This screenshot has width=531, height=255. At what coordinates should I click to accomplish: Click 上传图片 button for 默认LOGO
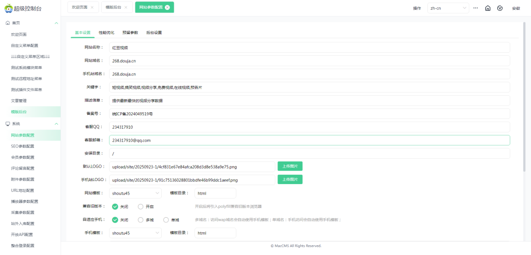tap(290, 166)
